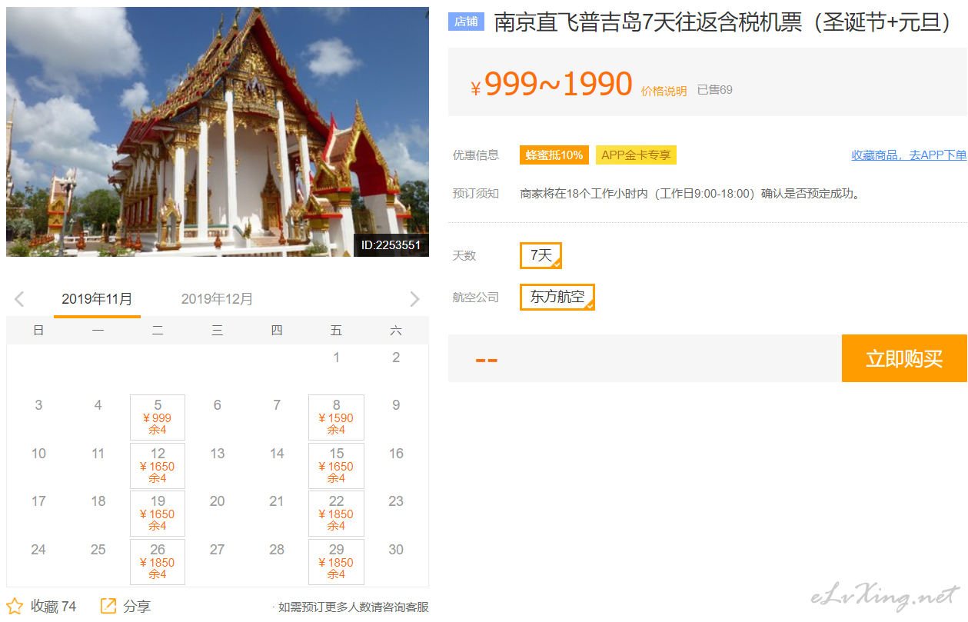The width and height of the screenshot is (968, 622).
Task: Click the 价格说明 price note
Action: tap(664, 91)
